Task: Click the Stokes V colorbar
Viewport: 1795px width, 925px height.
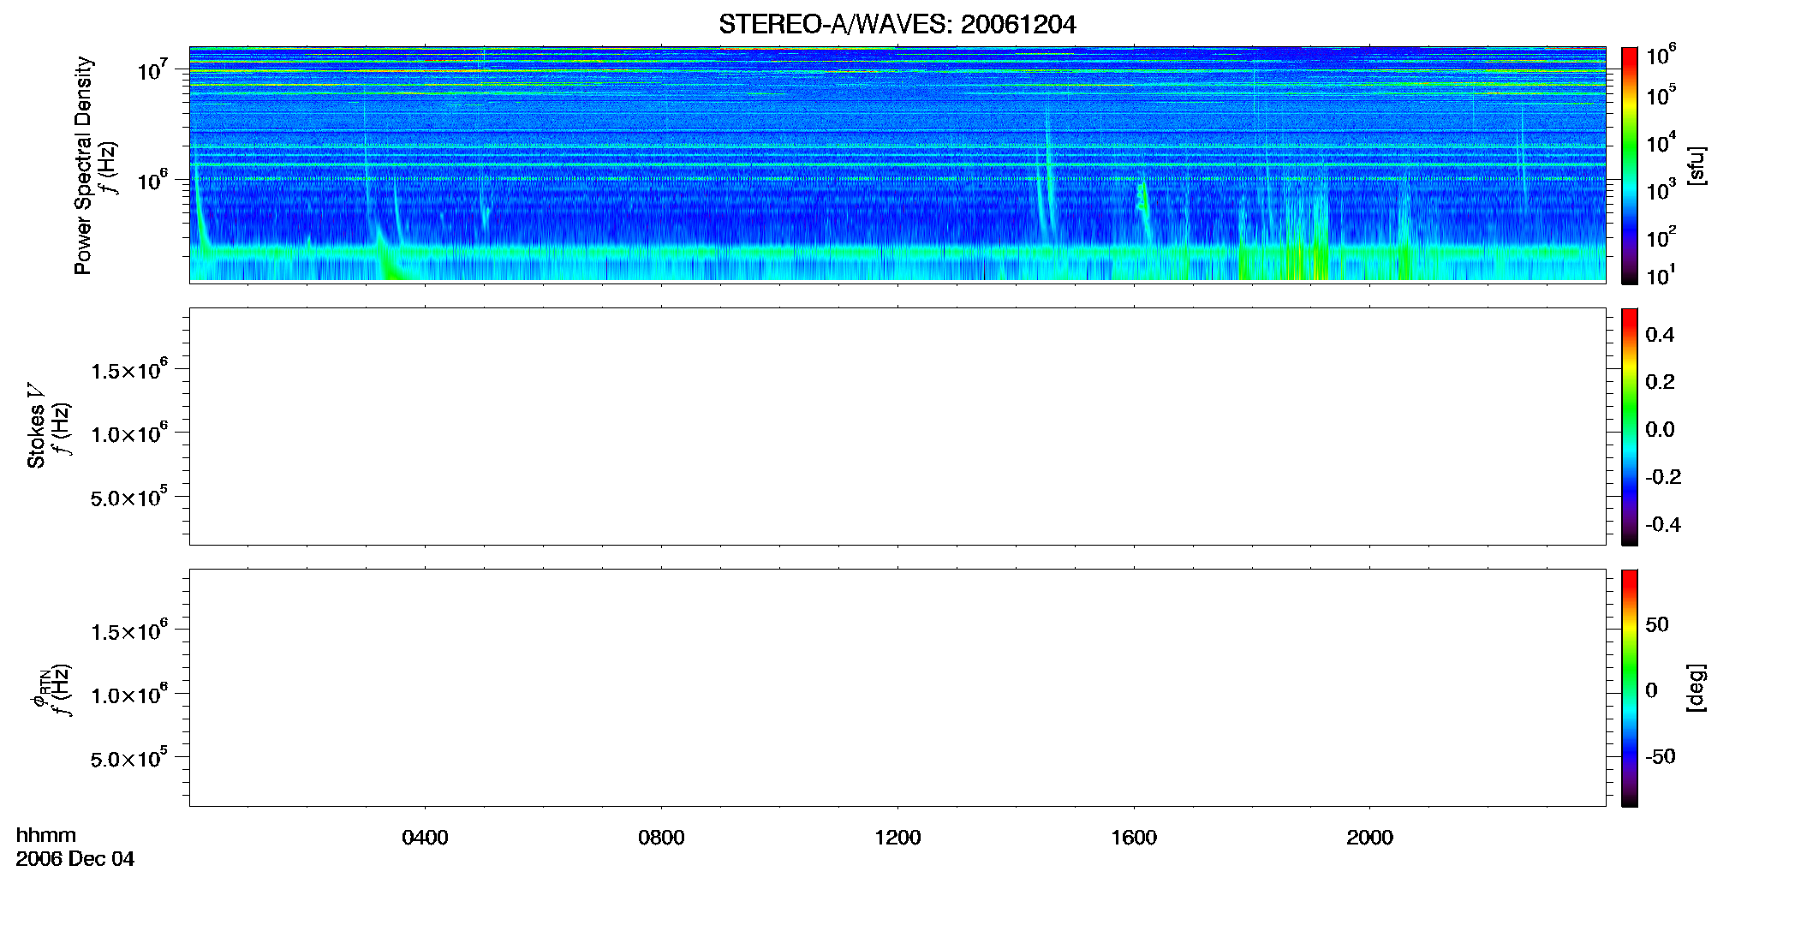Action: click(1630, 427)
